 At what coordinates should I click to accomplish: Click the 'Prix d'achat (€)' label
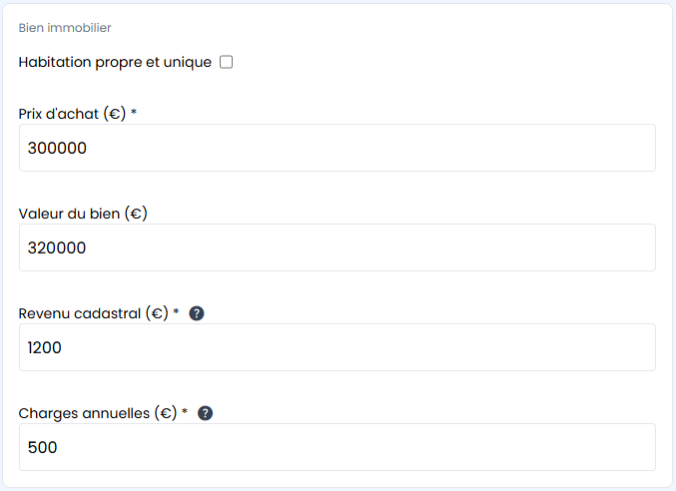(72, 114)
